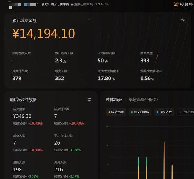Switch to the 整体趋势 tab
The width and height of the screenshot is (194, 179).
tap(114, 100)
